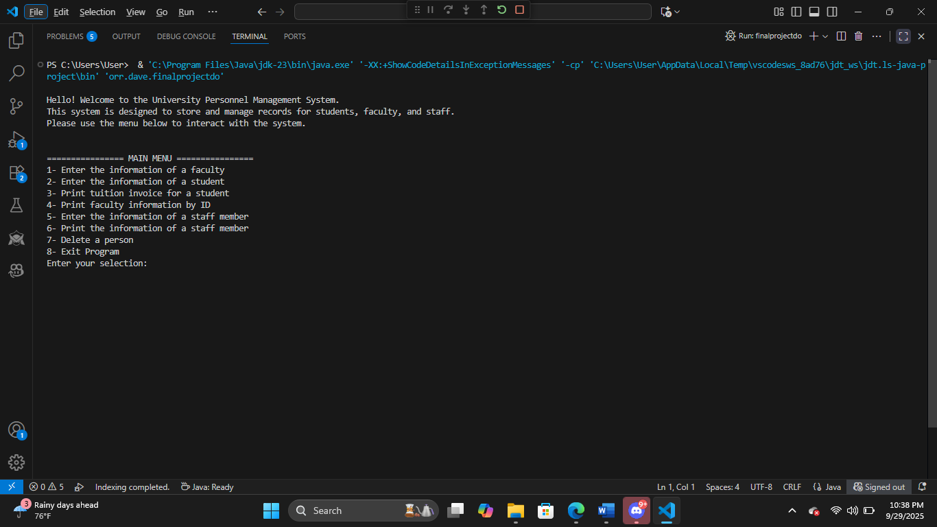The height and width of the screenshot is (527, 937).
Task: Change end of line sequence CRLF
Action: 792,487
